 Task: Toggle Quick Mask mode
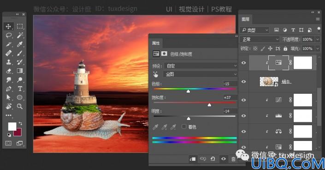pos(8,143)
